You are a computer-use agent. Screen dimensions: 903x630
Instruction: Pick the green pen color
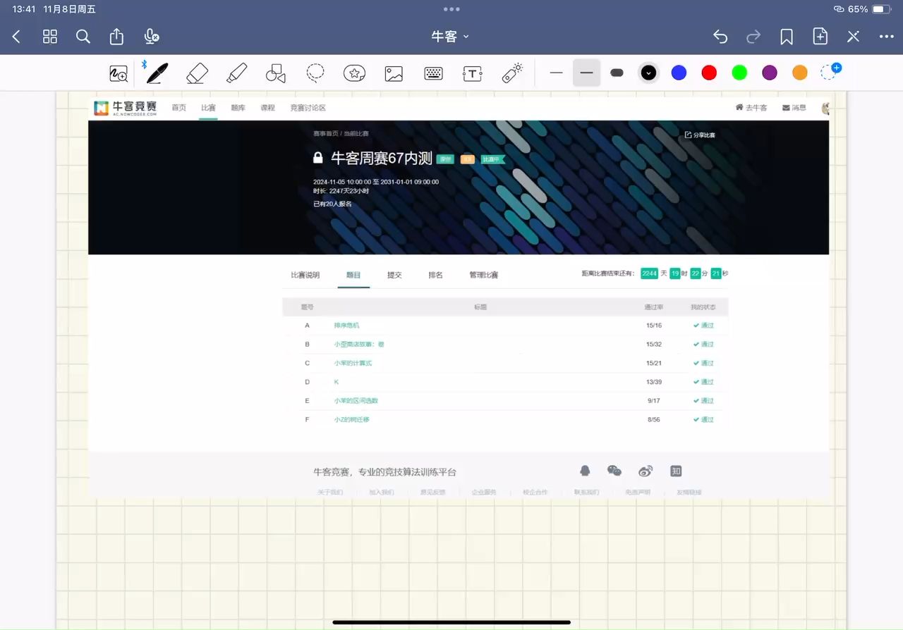pos(739,73)
